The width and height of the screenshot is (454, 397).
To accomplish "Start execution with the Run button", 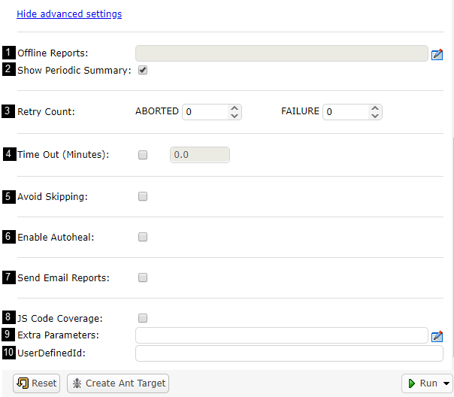I will click(422, 383).
